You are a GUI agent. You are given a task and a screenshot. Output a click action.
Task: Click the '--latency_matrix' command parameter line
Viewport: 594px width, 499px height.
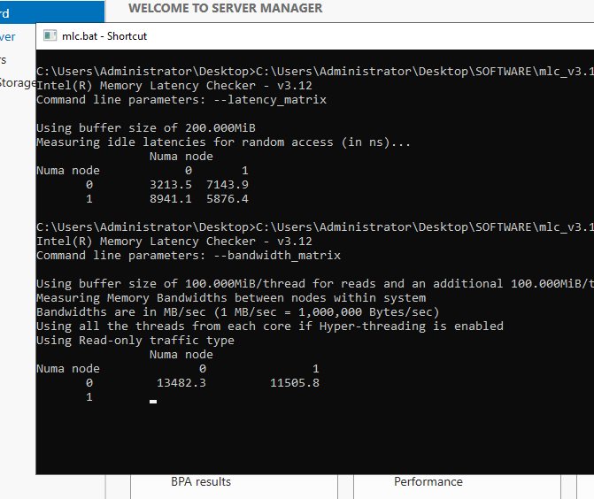click(x=181, y=100)
